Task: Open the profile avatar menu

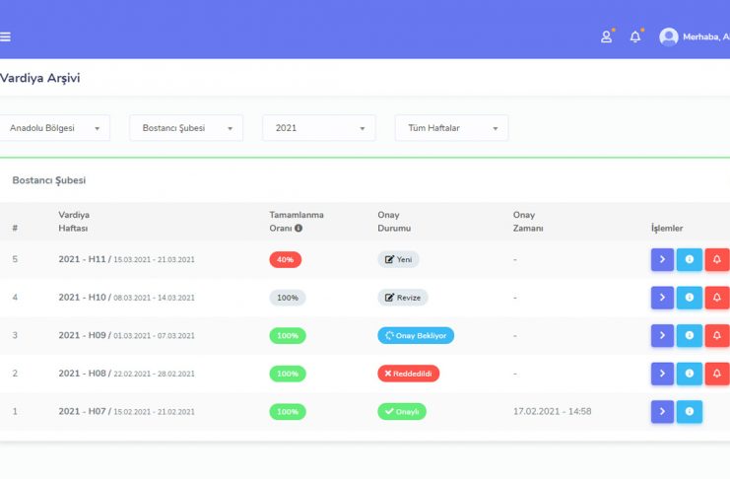Action: pyautogui.click(x=669, y=36)
